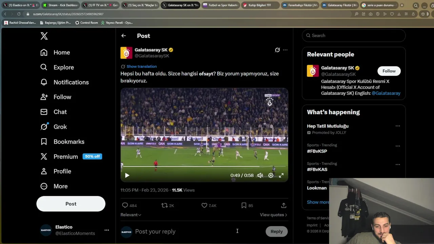Open Galatasaray SK name in Relevant people

click(x=337, y=68)
